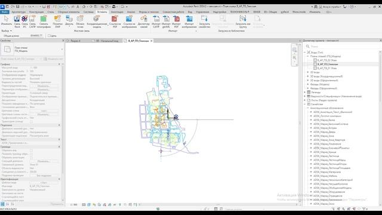Click the Импорт gbXML icon
This screenshot has width=382, height=215.
coord(166,19)
